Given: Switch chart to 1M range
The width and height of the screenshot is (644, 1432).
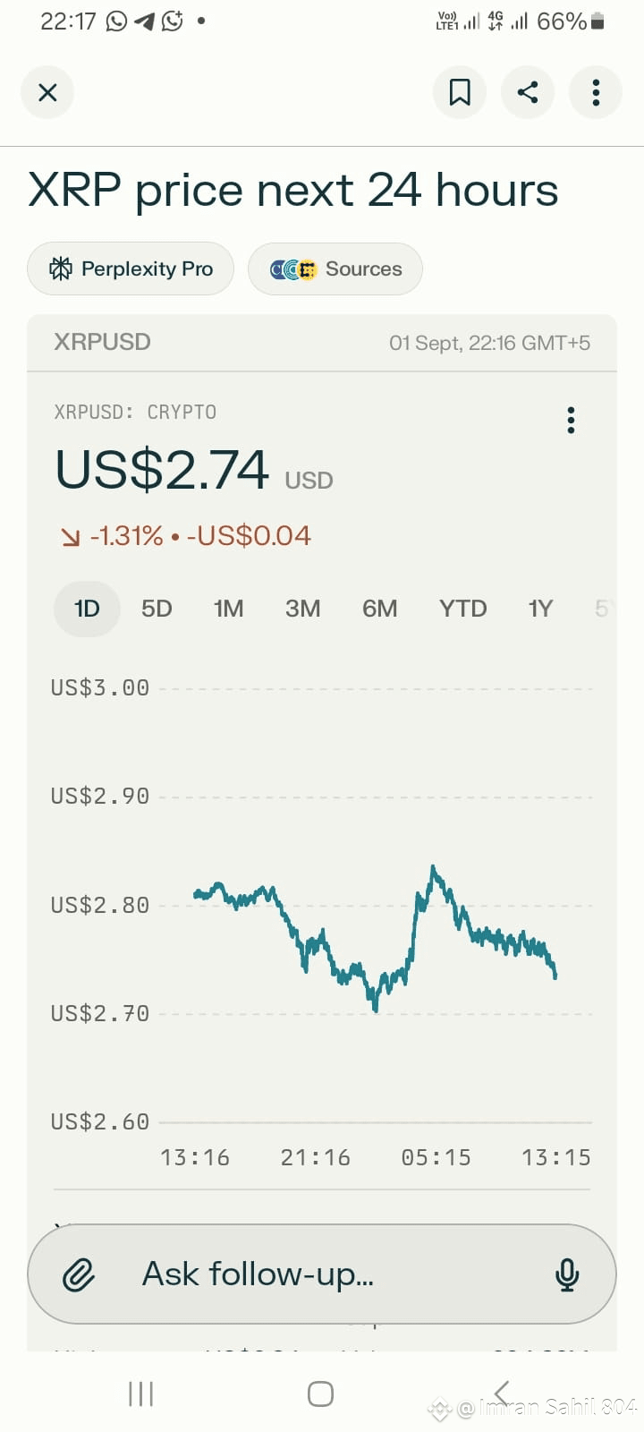Looking at the screenshot, I should coord(229,609).
